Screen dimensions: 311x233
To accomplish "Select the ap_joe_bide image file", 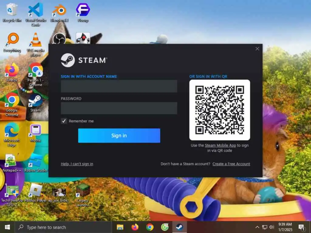I will click(59, 195).
